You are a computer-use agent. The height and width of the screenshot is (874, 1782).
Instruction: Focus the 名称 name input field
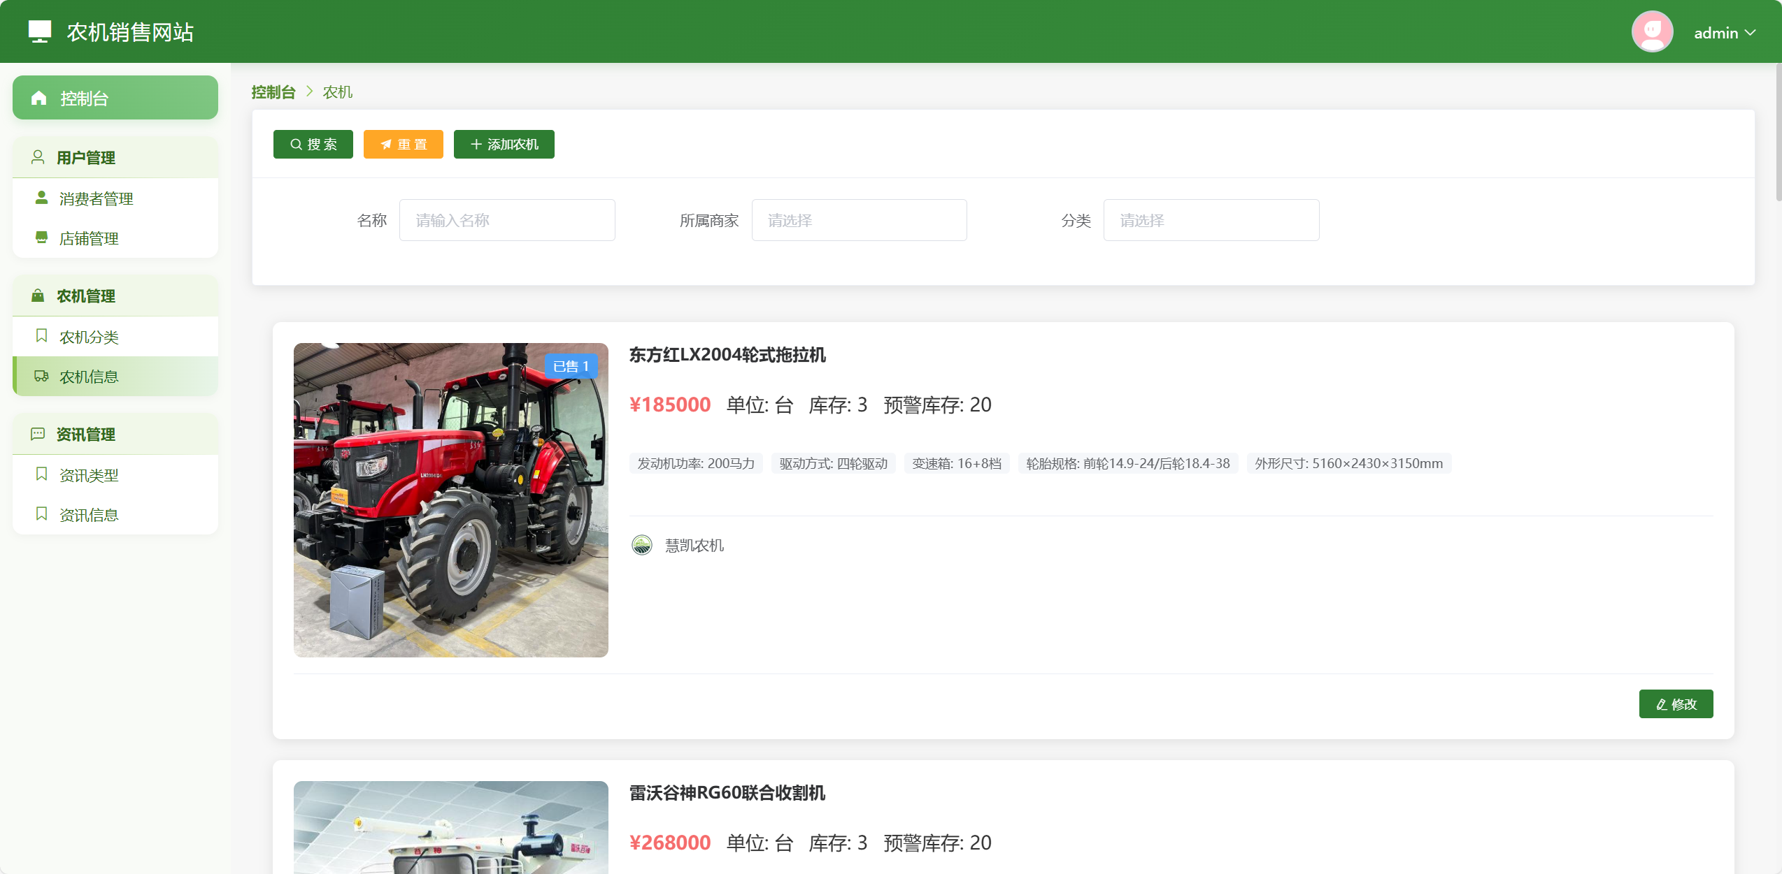coord(507,220)
